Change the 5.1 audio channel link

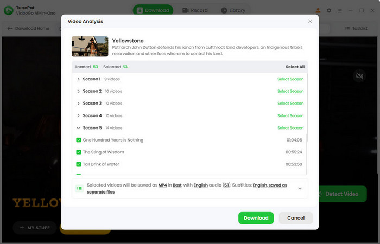tap(226, 185)
